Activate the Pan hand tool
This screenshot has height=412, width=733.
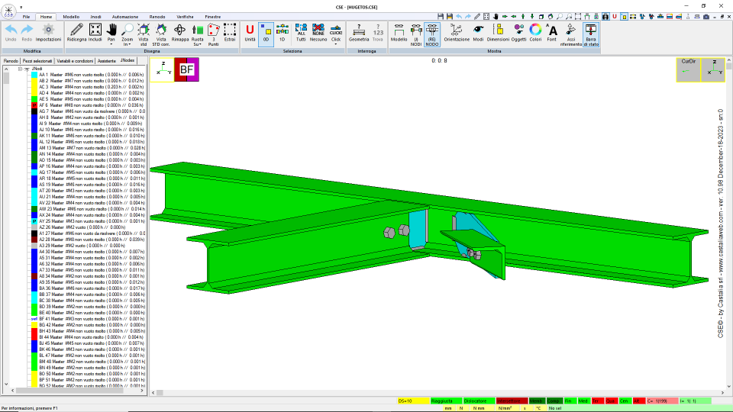tap(111, 33)
